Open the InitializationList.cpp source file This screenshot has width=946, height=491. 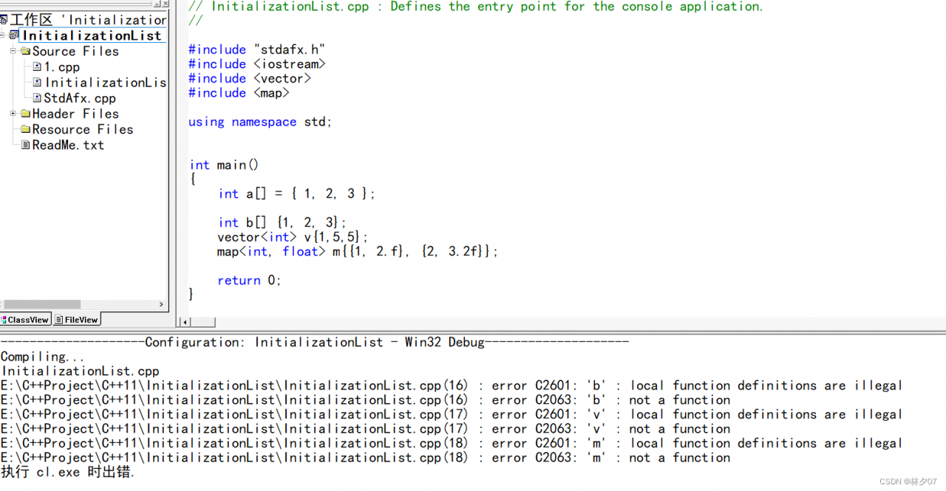pyautogui.click(x=105, y=83)
